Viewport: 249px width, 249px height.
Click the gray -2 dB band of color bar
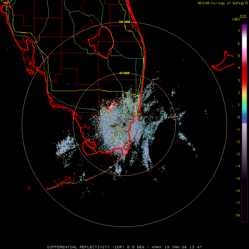[x=244, y=142]
